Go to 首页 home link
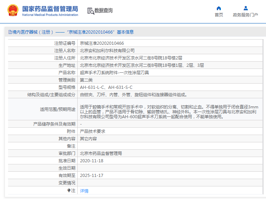 (x=219, y=15)
